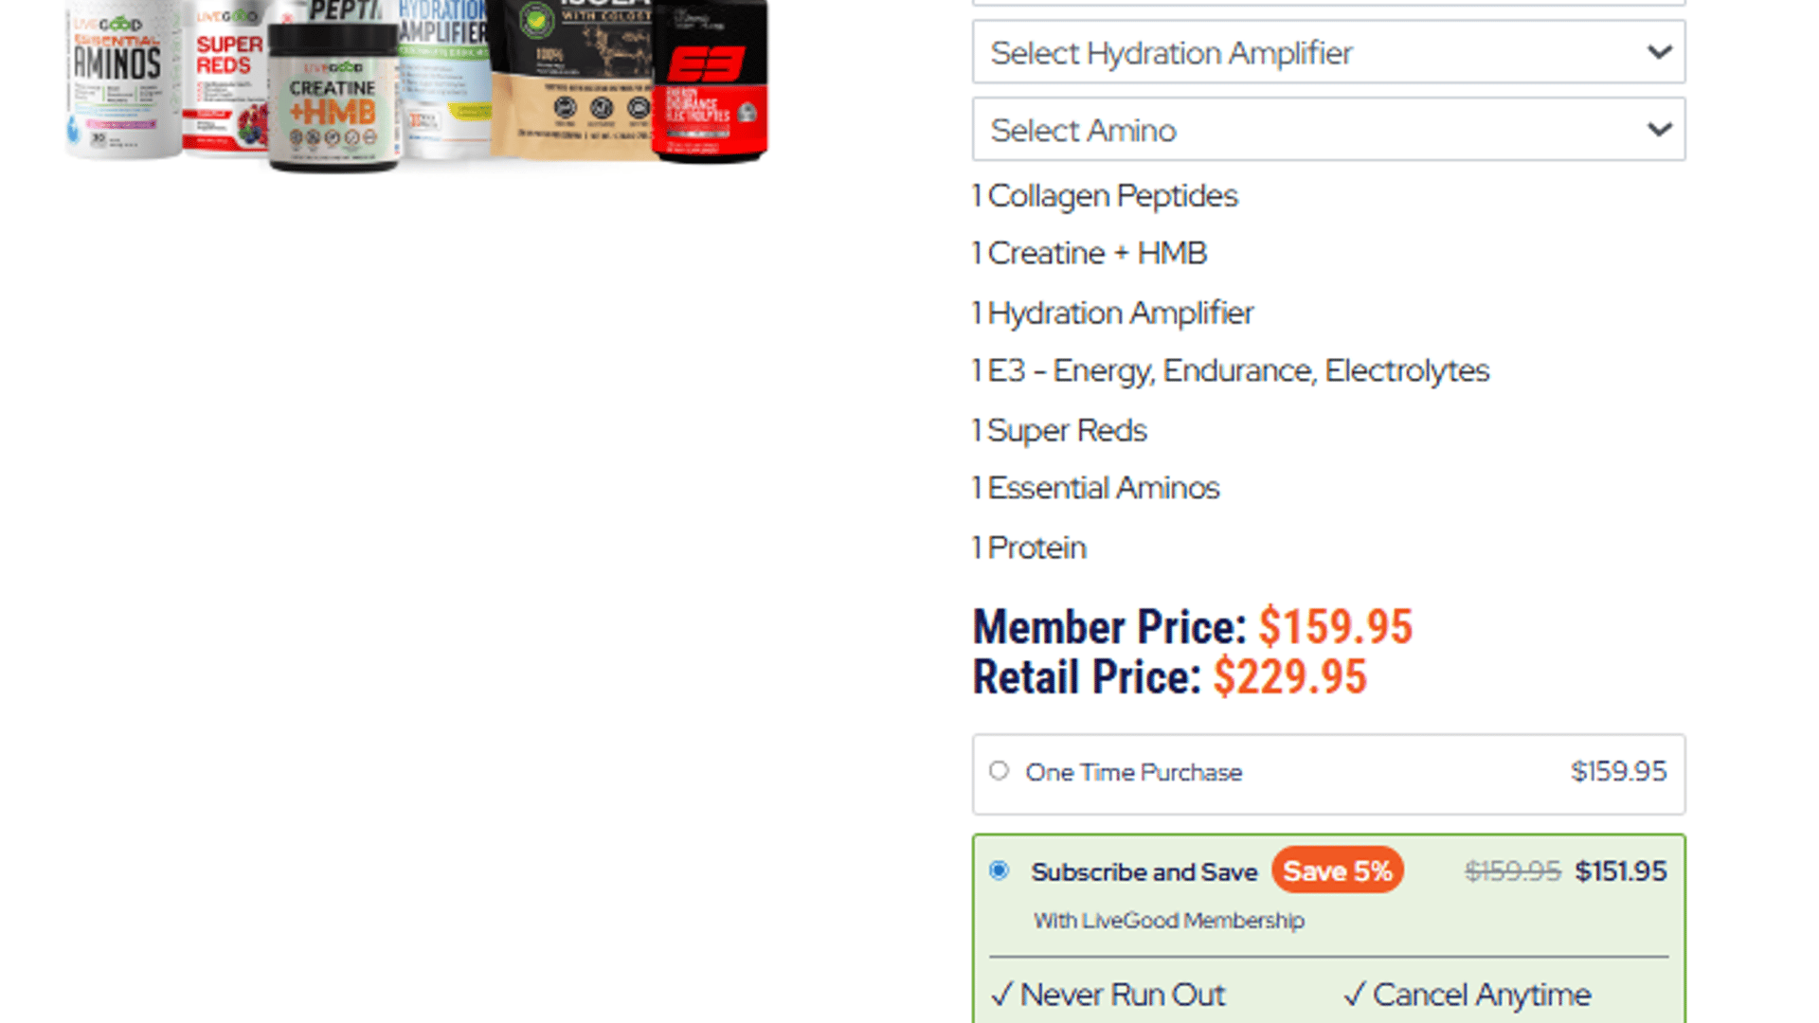Screen dimensions: 1819x1023
Task: Click the Essential Aminos product bottle image
Action: point(123,81)
